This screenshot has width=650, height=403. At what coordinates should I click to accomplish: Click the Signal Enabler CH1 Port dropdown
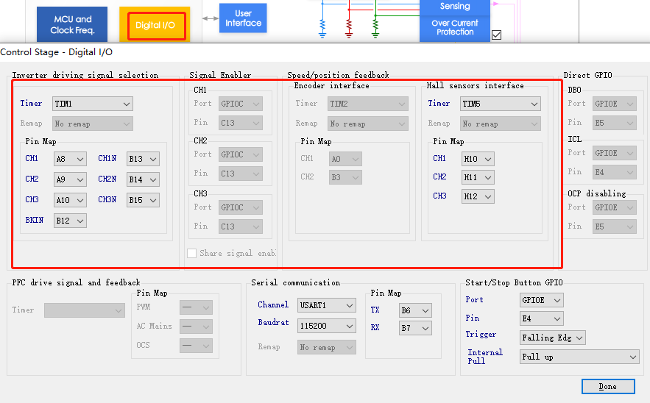[241, 104]
